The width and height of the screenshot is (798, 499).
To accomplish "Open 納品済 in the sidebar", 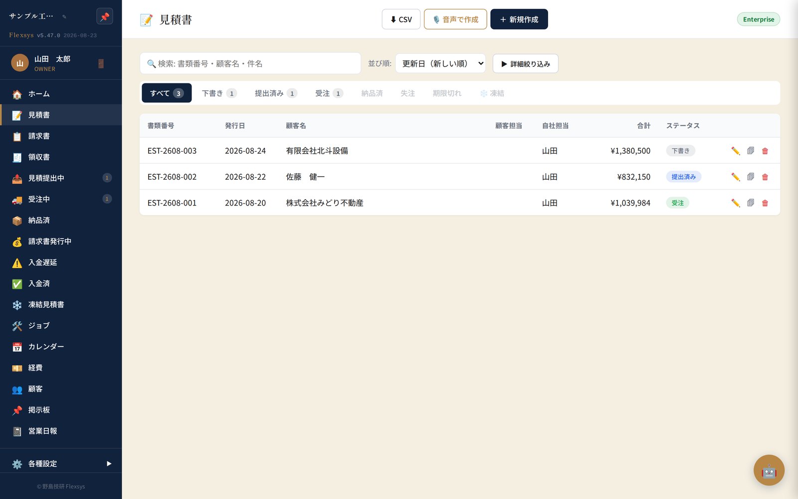I will pyautogui.click(x=61, y=220).
